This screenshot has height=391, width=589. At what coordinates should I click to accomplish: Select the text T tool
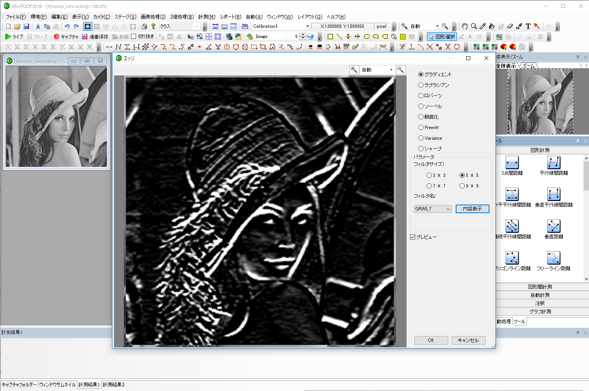click(x=528, y=26)
